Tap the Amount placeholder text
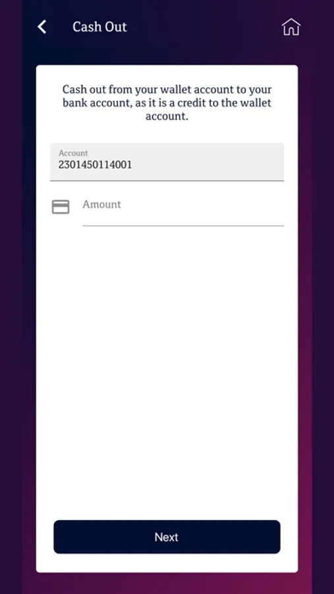 [x=101, y=204]
